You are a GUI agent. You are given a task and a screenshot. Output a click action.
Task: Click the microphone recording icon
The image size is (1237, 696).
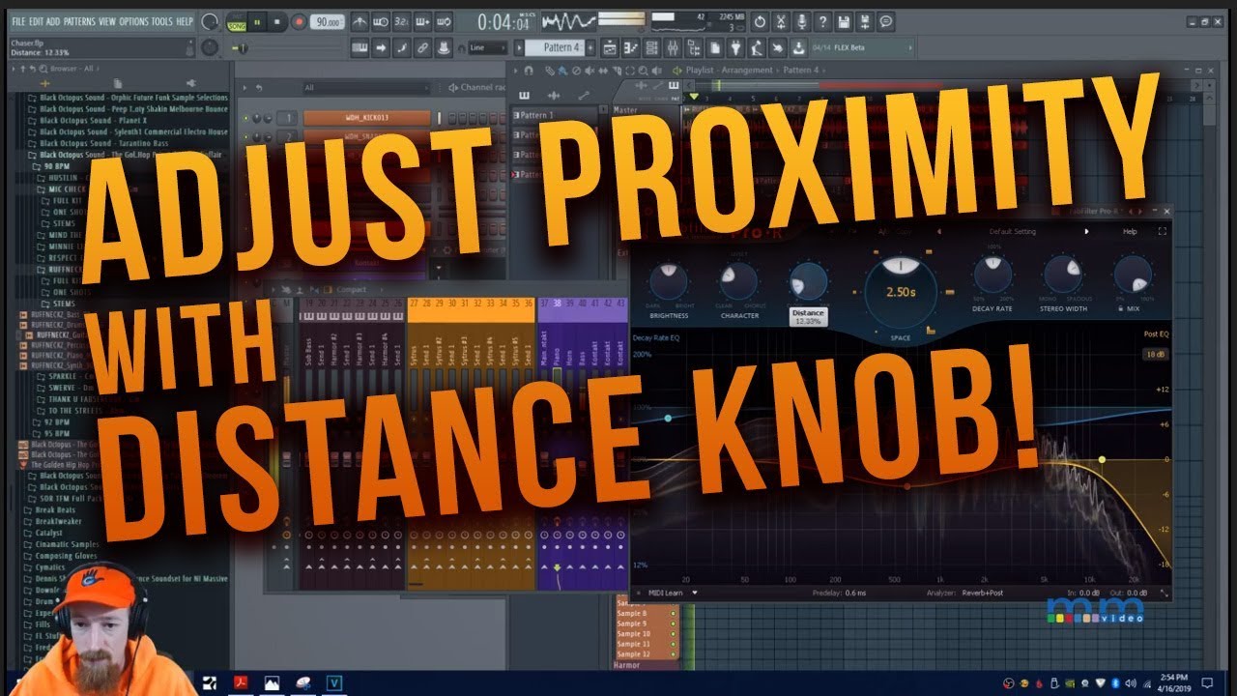[x=801, y=21]
